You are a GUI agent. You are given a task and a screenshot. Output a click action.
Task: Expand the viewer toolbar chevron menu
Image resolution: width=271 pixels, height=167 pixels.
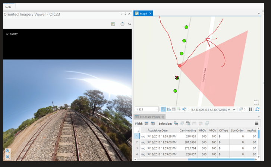[x=129, y=24]
